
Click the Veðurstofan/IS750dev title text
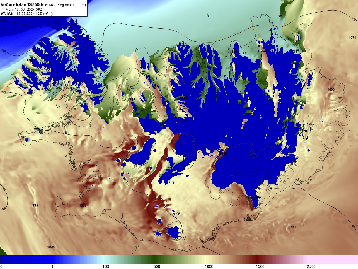coord(24,5)
